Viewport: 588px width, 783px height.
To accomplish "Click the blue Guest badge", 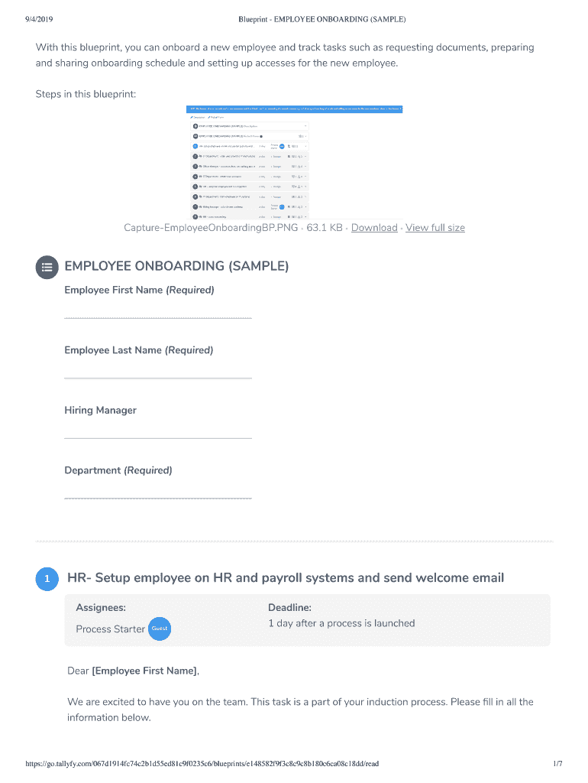I will [x=159, y=629].
